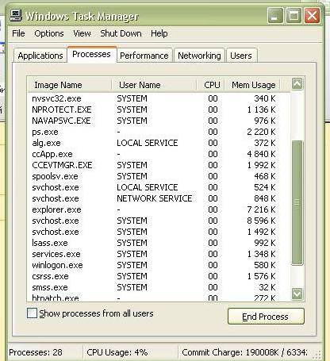330x361 pixels.
Task: Select svchost.exe using 8 596 K
Action: (x=159, y=221)
